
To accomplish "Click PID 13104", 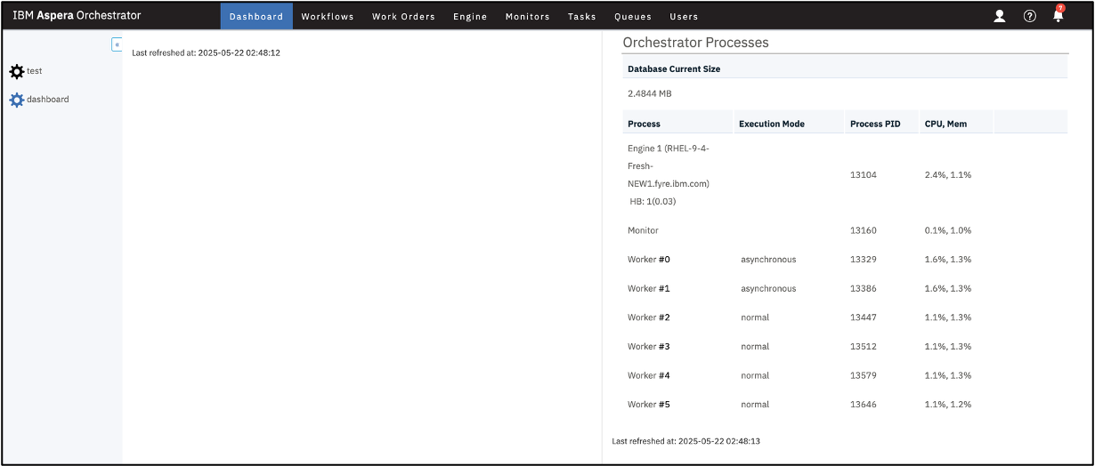I will point(864,175).
